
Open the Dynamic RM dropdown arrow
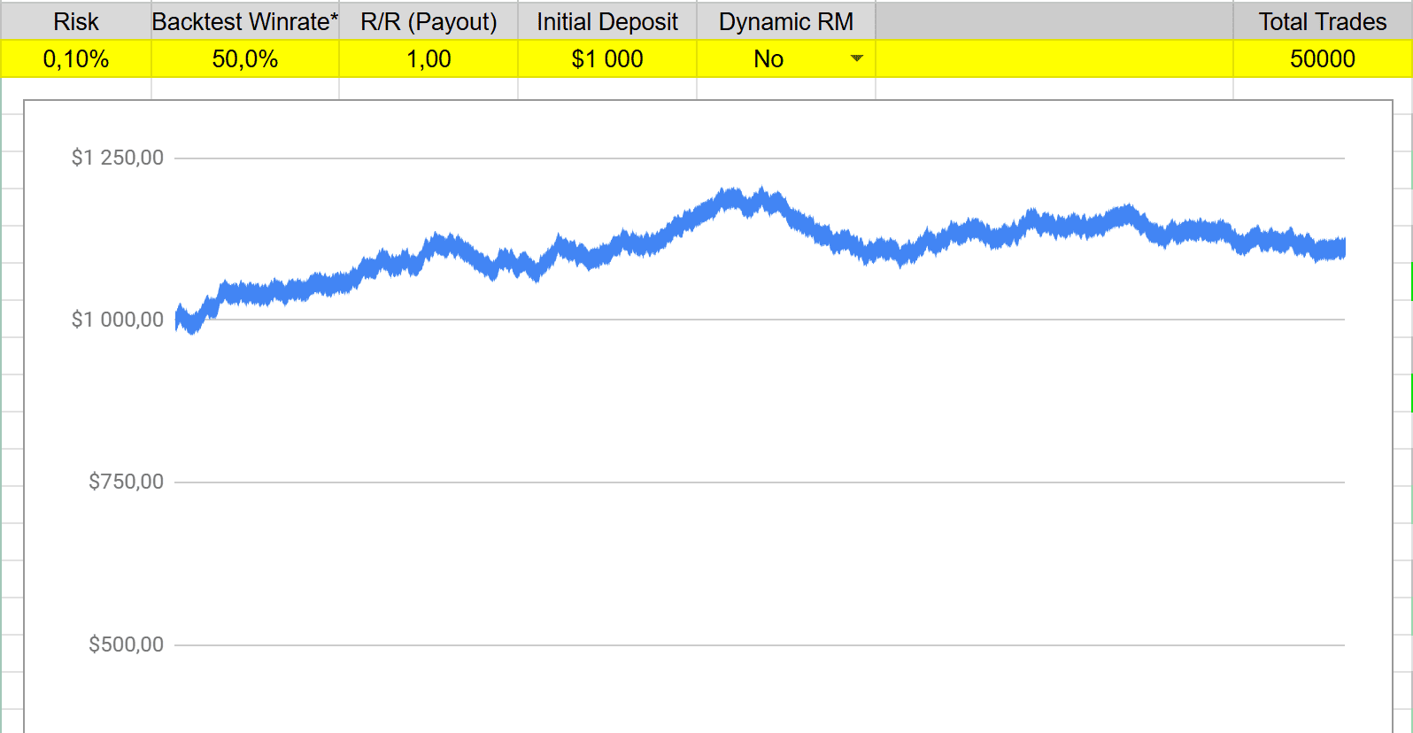click(x=856, y=58)
